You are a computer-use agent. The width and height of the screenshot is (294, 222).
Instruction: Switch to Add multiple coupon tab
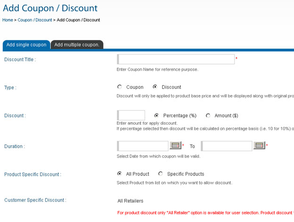coord(77,45)
